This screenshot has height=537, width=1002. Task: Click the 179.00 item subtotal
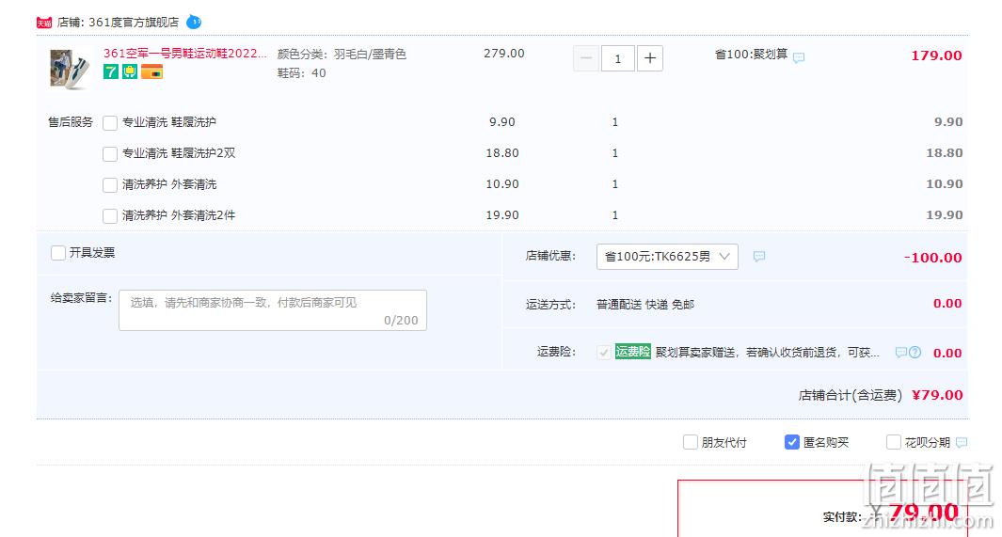point(936,55)
